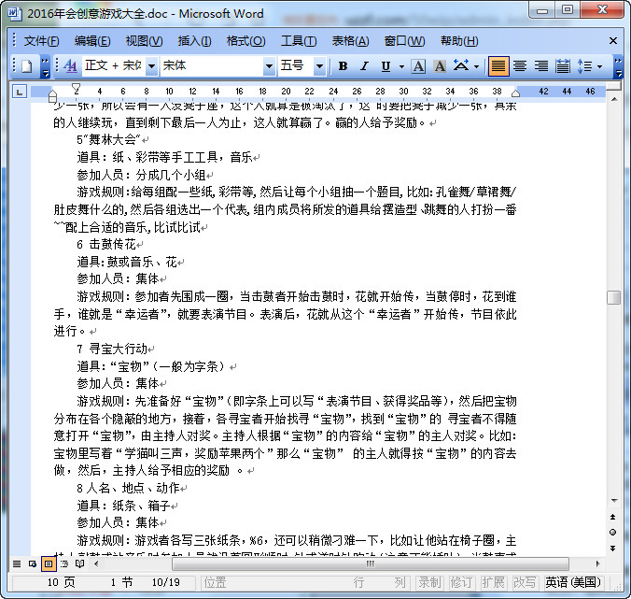The height and width of the screenshot is (599, 631).
Task: Expand the Style combo box dropdown
Action: coord(151,66)
